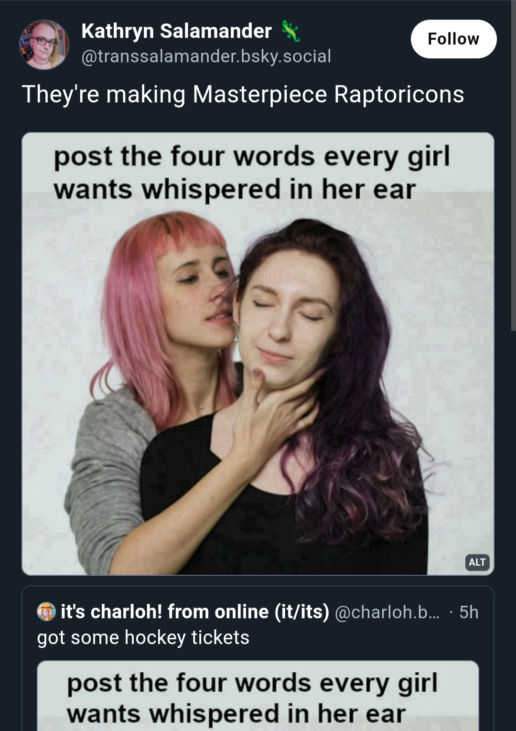The image size is (516, 731).
Task: Select the green lizard emoji beside the name
Action: 290,31
